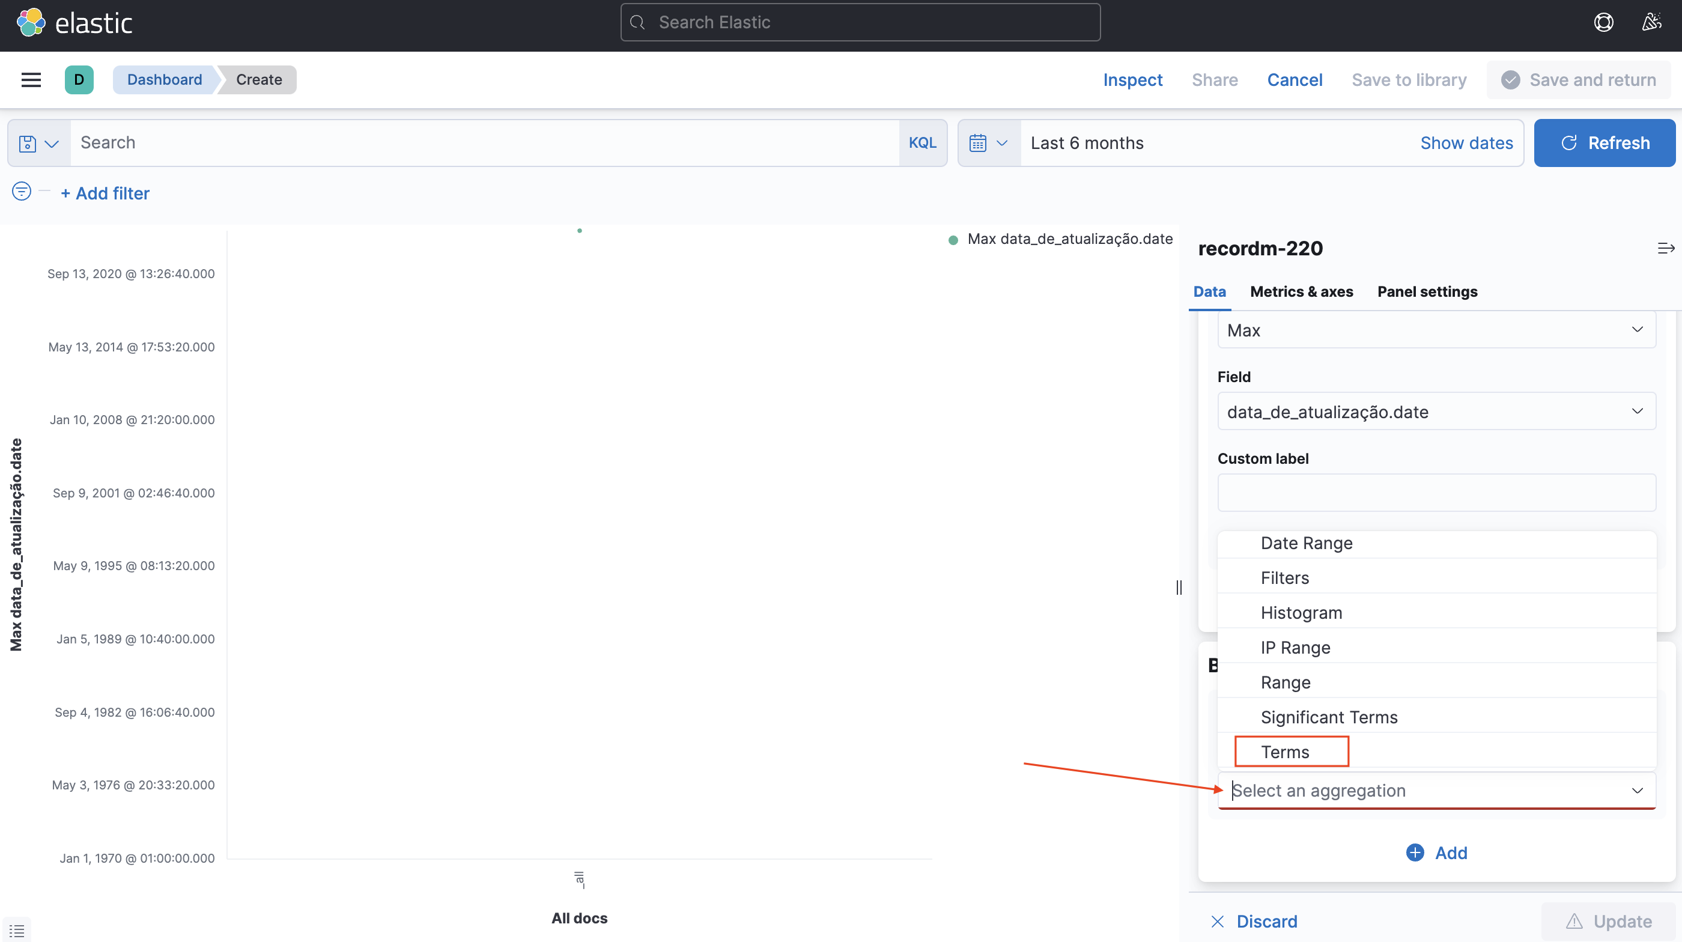Choose Filters aggregation option
This screenshot has height=942, width=1682.
pos(1436,578)
